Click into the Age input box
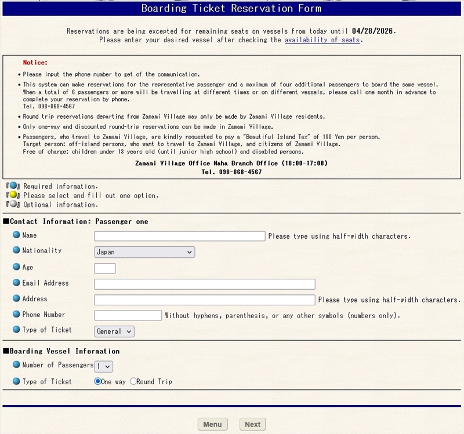This screenshot has width=464, height=434. 105,268
